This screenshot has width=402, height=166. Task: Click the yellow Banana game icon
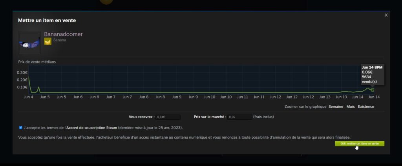tap(48, 41)
